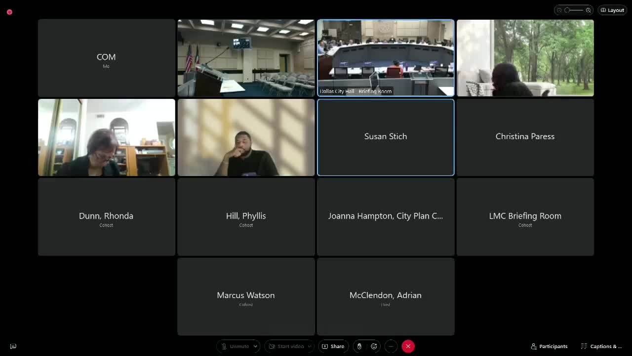Open the Layout dropdown menu
Viewport: 632px width, 356px height.
(x=612, y=10)
